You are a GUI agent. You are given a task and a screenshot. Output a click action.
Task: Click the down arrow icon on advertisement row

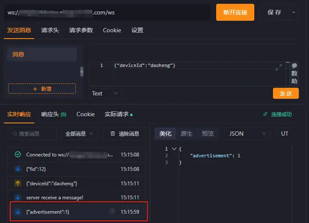click(18, 212)
